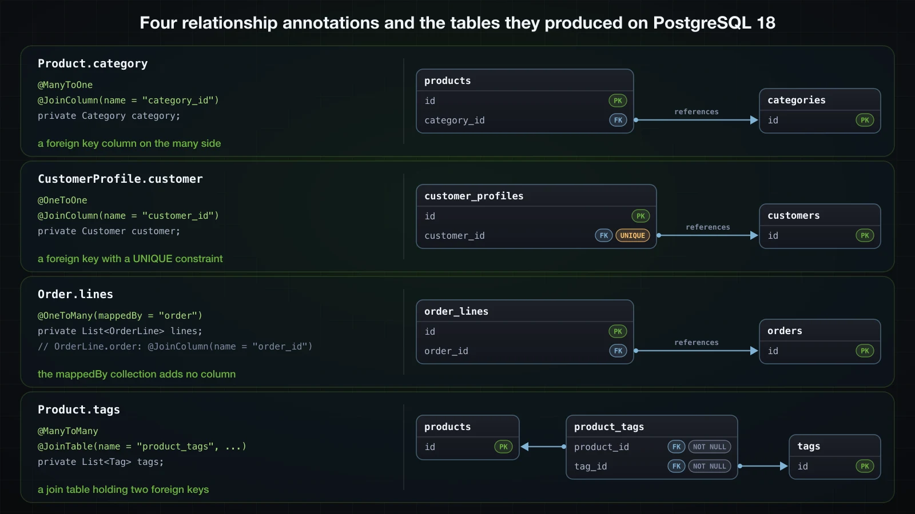Click the id column in the order_lines table
Image resolution: width=915 pixels, height=514 pixels.
point(430,331)
